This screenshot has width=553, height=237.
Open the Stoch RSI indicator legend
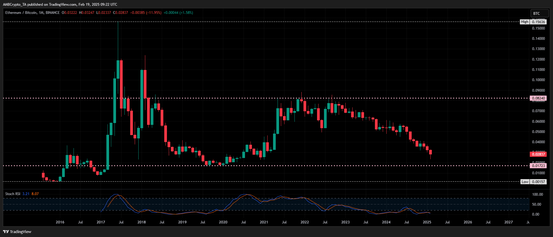click(x=13, y=194)
